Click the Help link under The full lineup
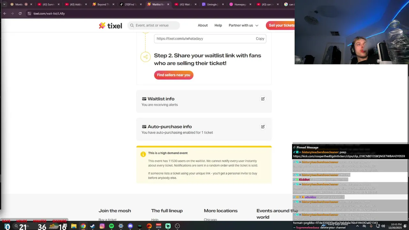Viewport: 409px width, 230px height. [x=155, y=220]
